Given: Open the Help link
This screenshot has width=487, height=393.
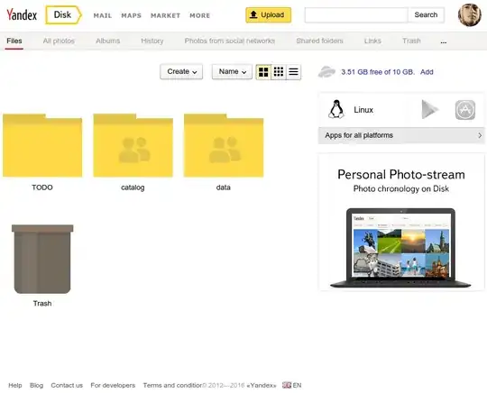Looking at the screenshot, I should point(15,385).
